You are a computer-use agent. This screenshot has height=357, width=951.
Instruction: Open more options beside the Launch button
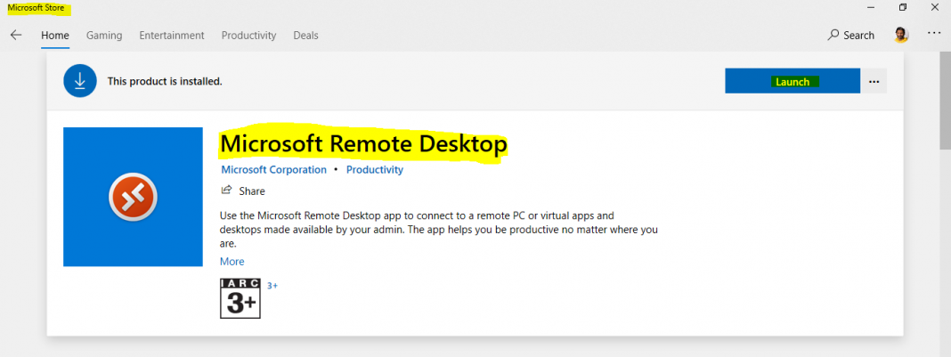click(874, 81)
